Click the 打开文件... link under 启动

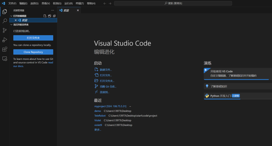coord(106,75)
